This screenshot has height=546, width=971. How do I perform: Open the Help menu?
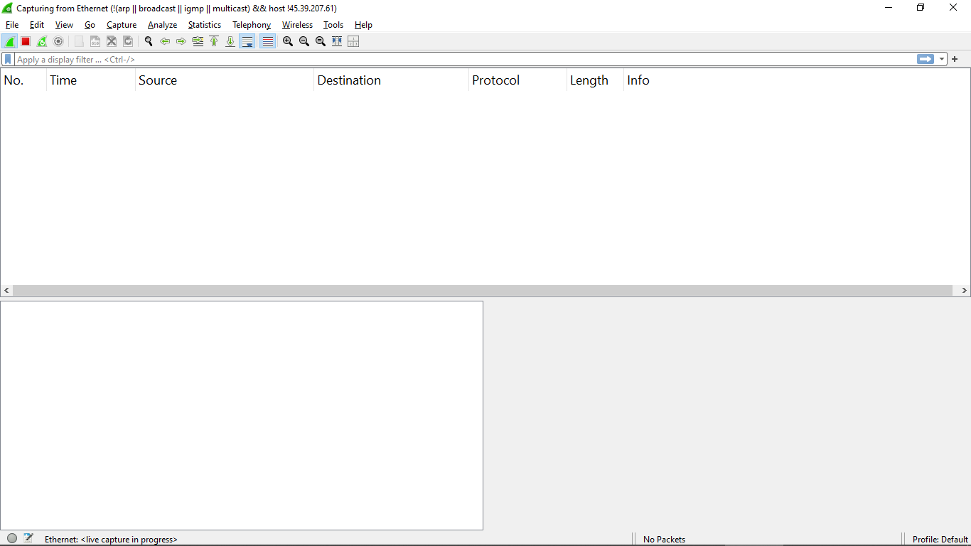(x=363, y=25)
